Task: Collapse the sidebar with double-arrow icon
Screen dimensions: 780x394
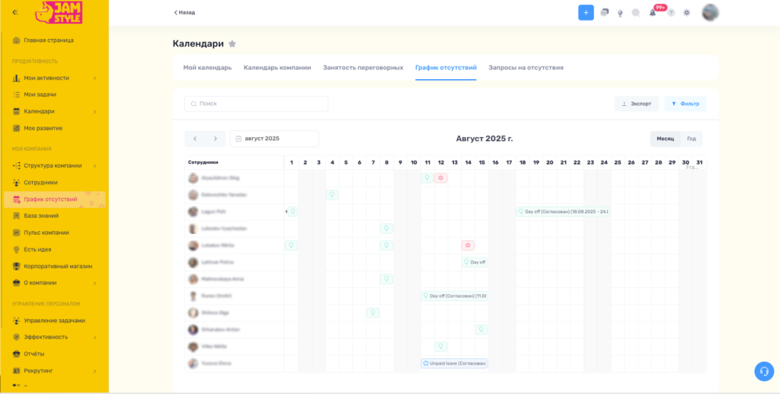Action: (16, 12)
